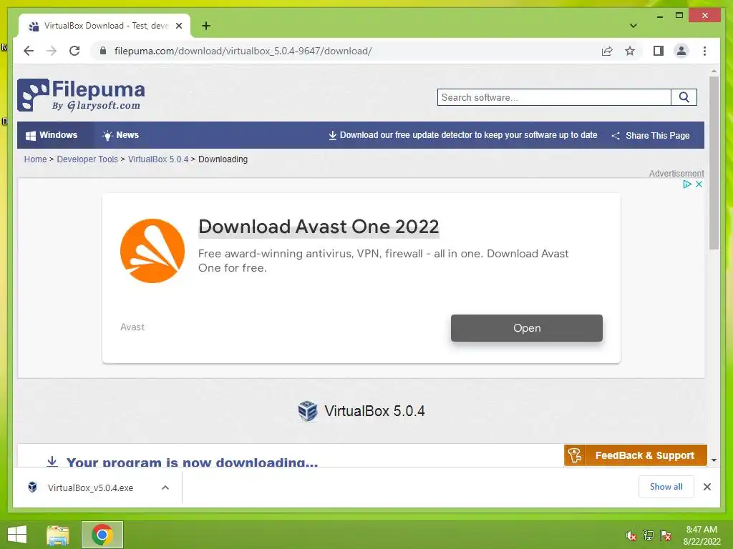The height and width of the screenshot is (549, 733).
Task: Expand the download item options chevron
Action: (x=165, y=488)
